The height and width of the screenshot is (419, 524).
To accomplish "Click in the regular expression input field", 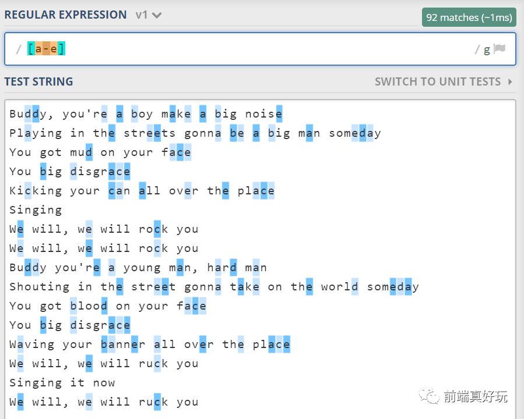I will 260,49.
